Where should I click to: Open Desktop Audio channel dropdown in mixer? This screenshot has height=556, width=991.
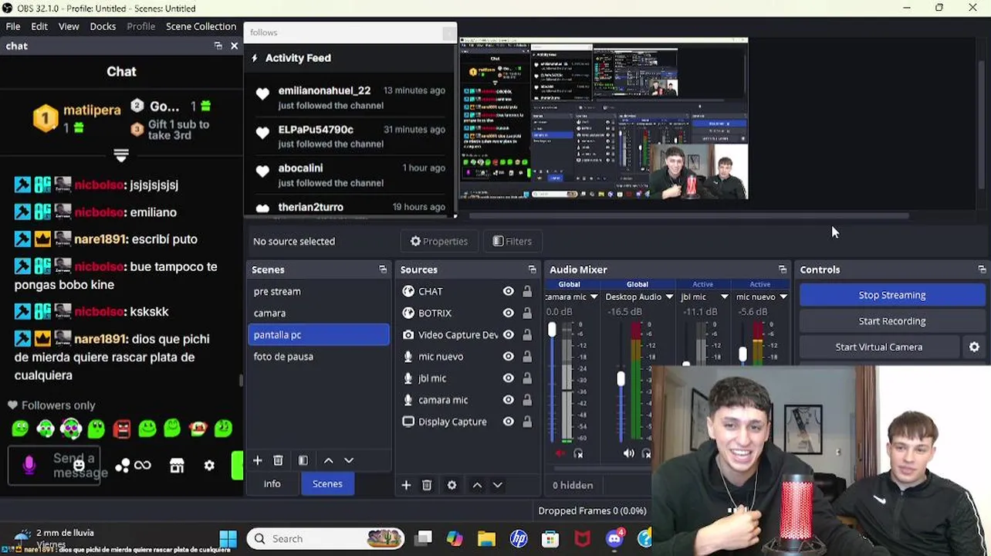pyautogui.click(x=669, y=297)
